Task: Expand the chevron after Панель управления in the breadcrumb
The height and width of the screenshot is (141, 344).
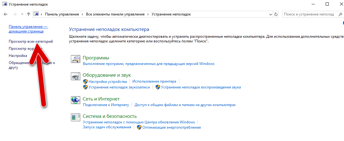Action: (x=82, y=14)
